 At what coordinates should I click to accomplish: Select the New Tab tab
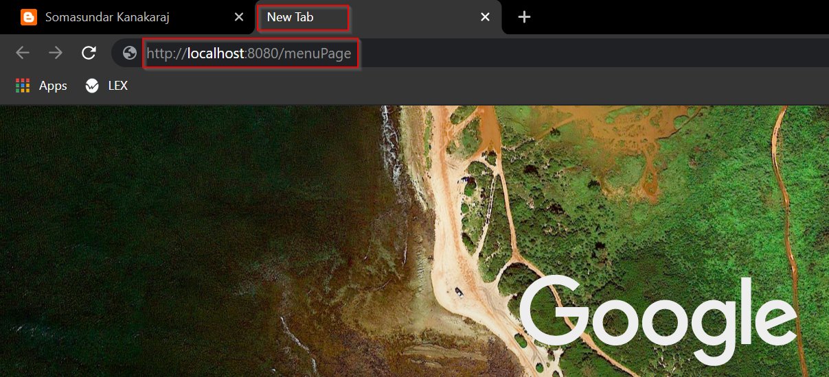click(378, 17)
